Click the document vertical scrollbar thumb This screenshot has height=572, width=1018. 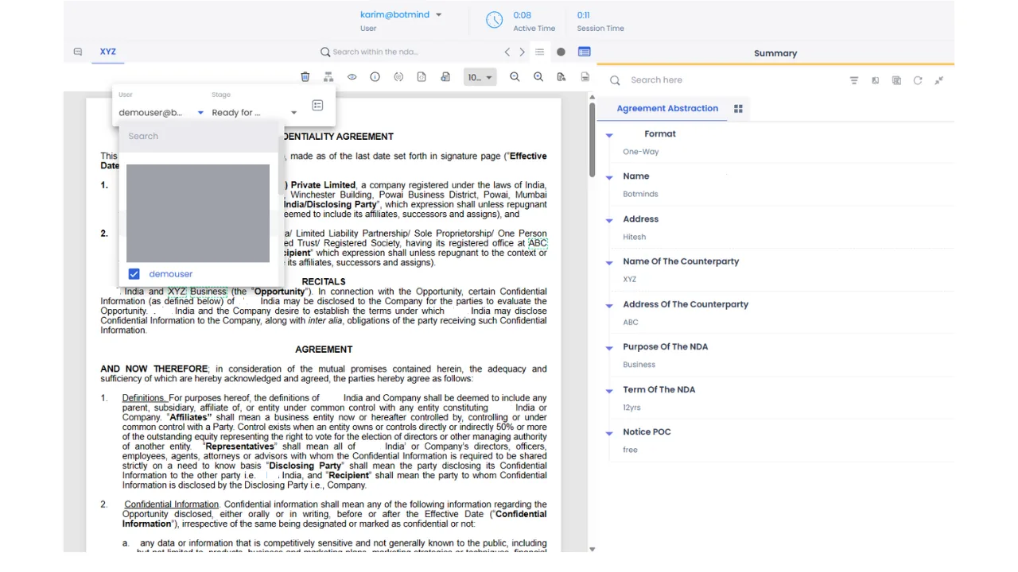[592, 141]
